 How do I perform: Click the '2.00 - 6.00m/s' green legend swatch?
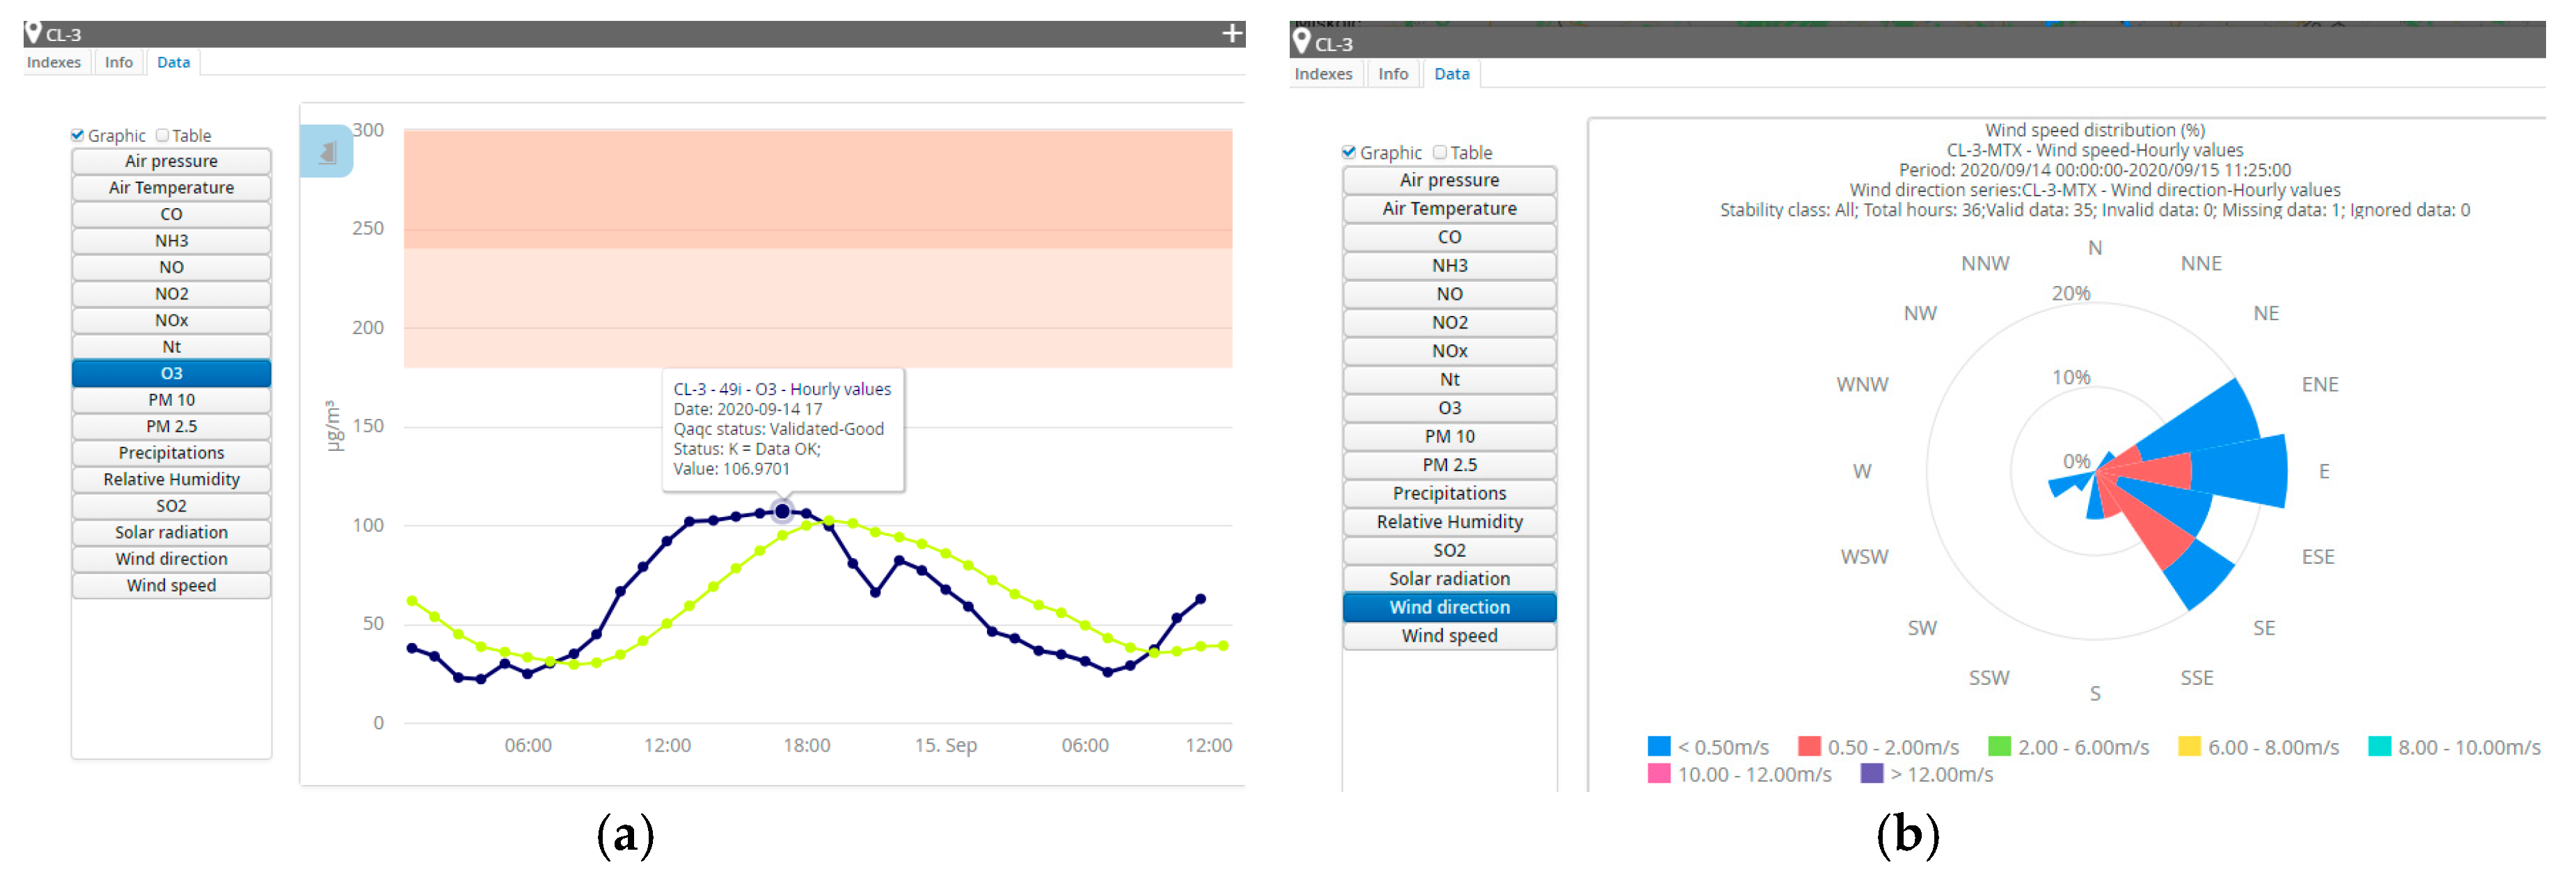coord(1999,747)
